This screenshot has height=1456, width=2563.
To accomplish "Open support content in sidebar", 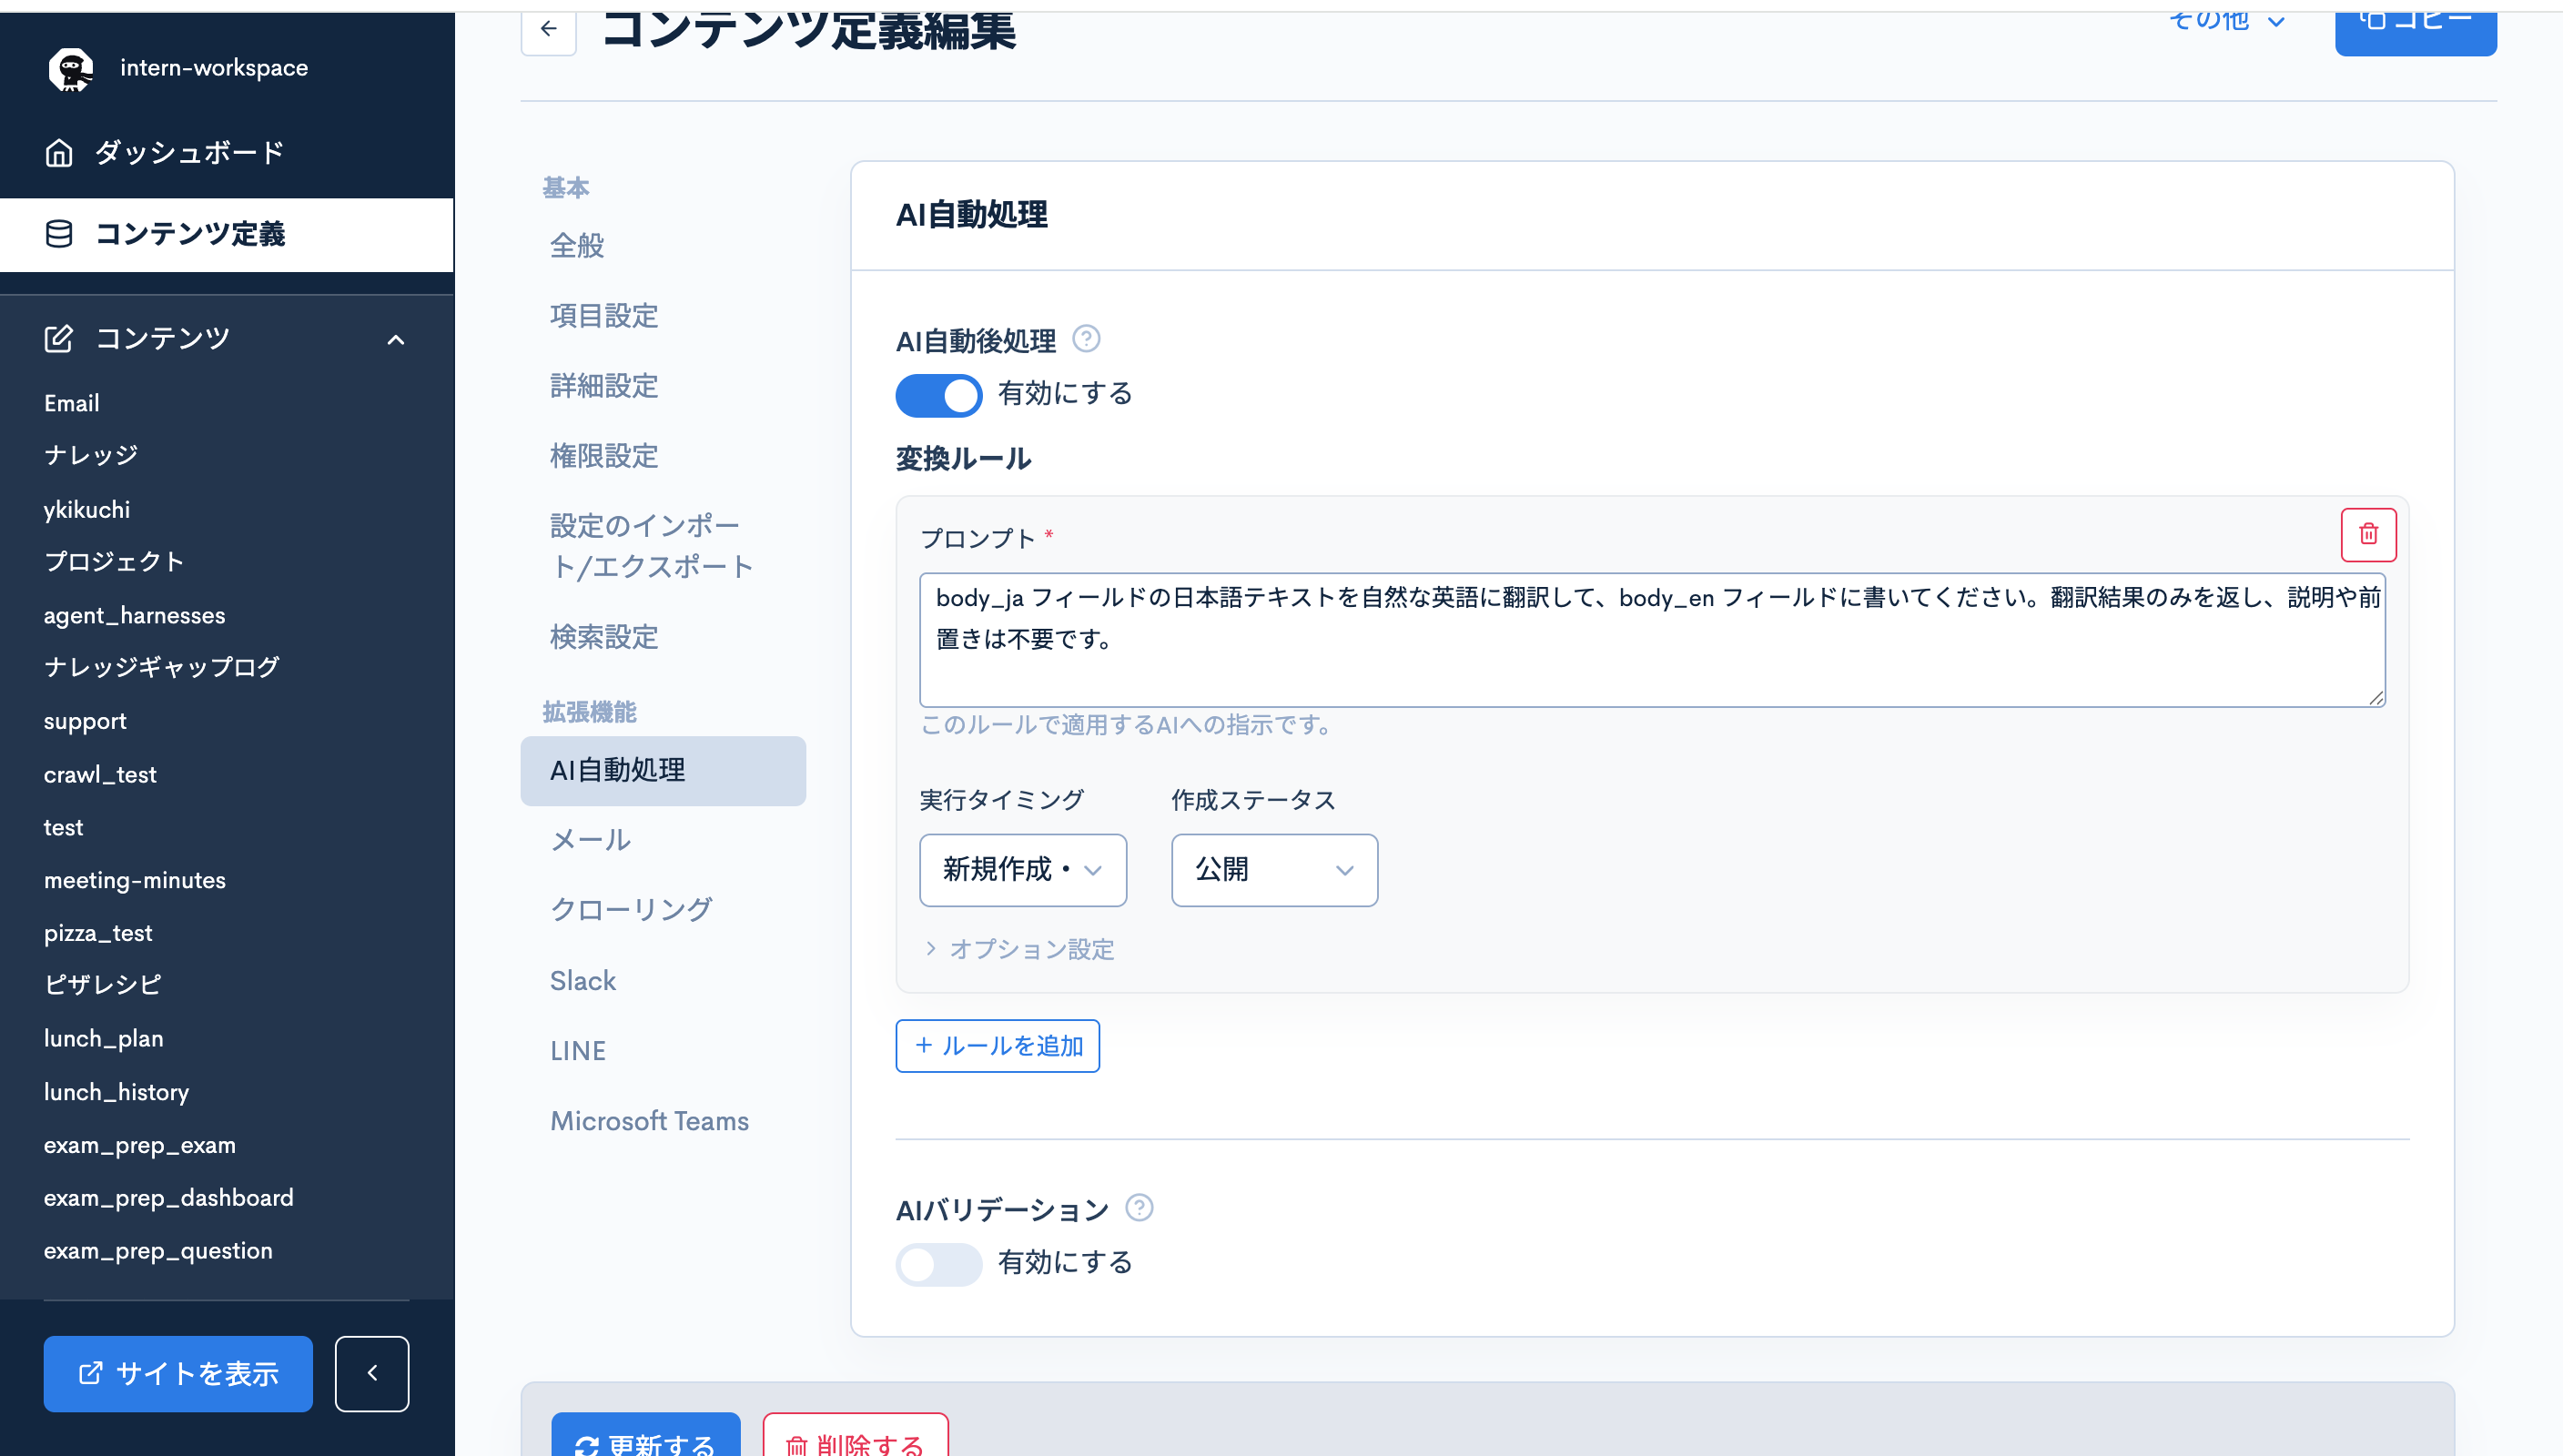I will tap(85, 721).
